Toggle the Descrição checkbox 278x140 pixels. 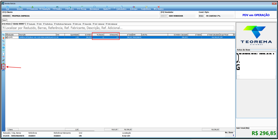83,24
